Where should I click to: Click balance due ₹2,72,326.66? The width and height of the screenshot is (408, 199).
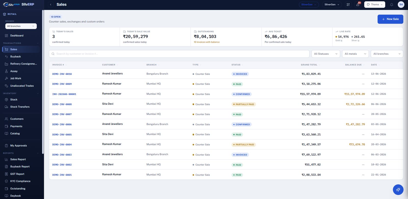coord(355,104)
